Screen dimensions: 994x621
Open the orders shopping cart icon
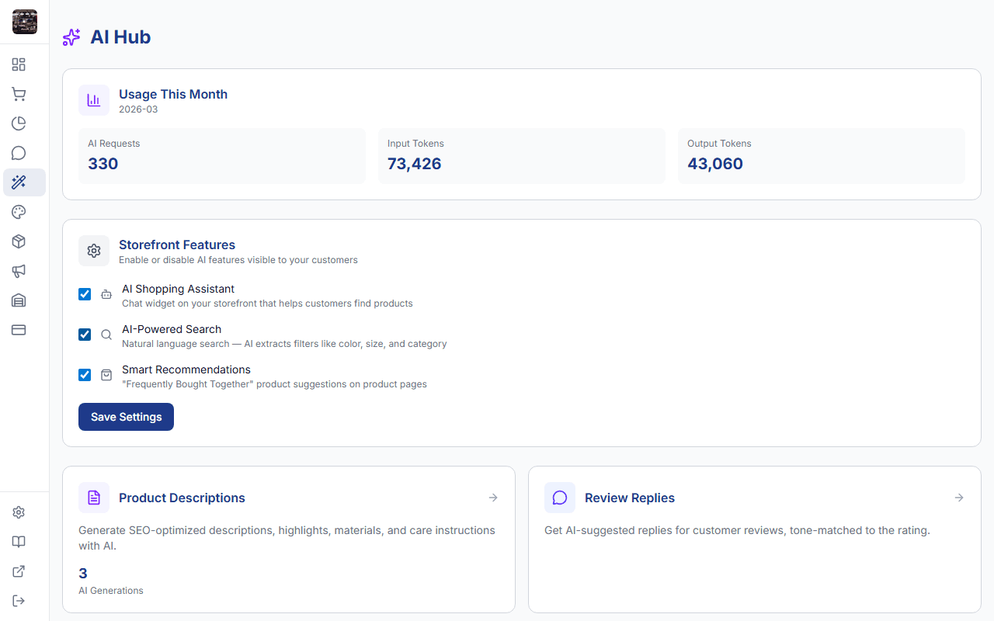[19, 94]
